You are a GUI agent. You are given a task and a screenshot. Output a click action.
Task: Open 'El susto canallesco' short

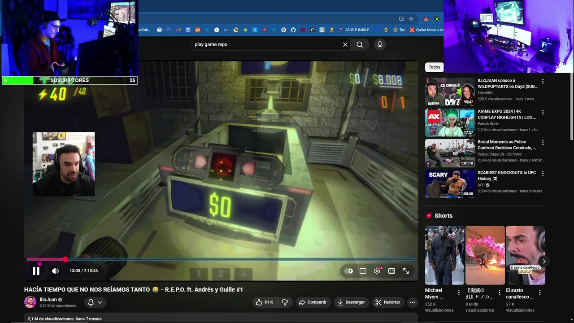tap(525, 255)
